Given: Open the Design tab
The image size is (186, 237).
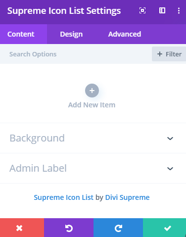Looking at the screenshot, I should click(71, 34).
